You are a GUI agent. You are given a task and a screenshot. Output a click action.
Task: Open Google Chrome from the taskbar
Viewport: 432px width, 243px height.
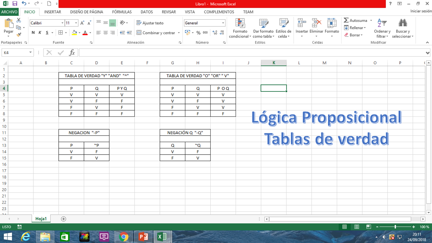coord(124,236)
